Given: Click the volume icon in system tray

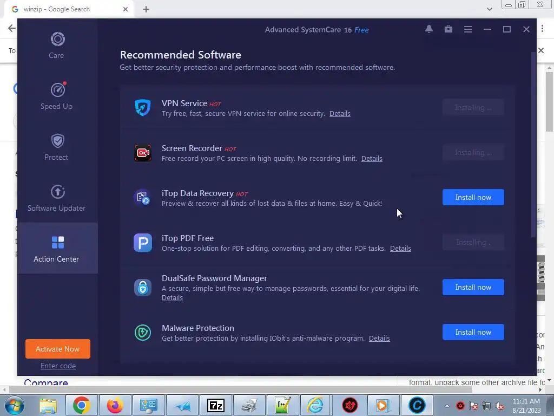Looking at the screenshot, I should 499,406.
